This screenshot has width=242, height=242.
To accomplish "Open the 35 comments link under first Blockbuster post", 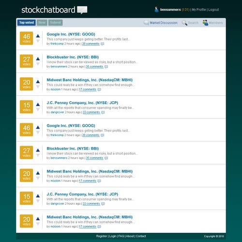I will 94,67.
